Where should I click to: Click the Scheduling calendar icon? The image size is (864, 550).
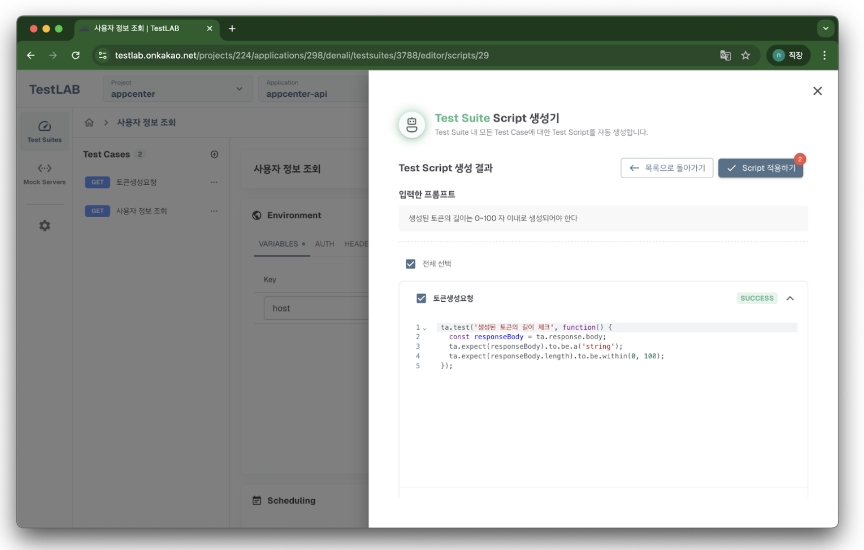[x=256, y=500]
